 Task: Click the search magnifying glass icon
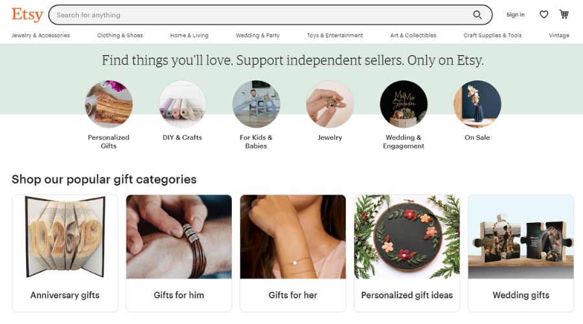(477, 15)
